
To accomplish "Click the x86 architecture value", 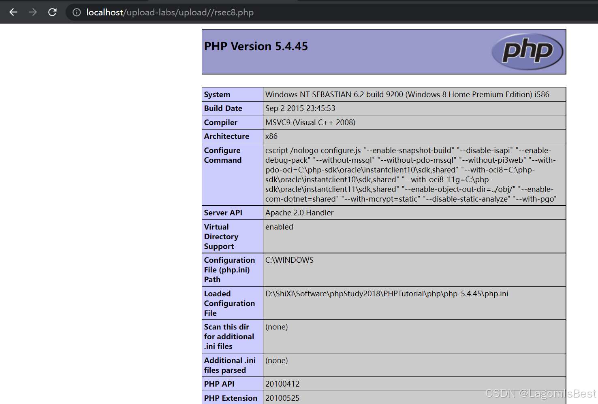I will tap(271, 136).
